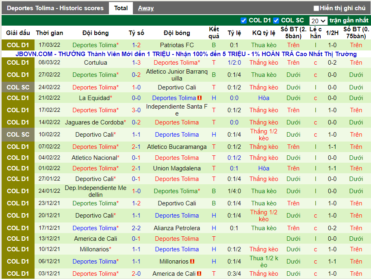Click the 1/4:0 handicap value on 24/01/22
371x279 pixels.
coord(234,191)
